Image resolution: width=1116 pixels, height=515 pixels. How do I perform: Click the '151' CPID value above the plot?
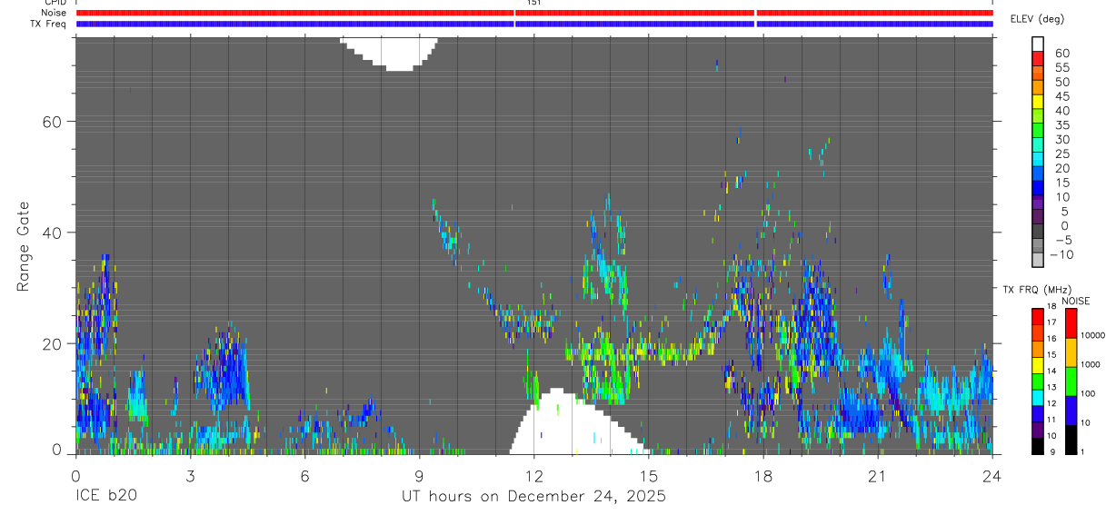[534, 3]
